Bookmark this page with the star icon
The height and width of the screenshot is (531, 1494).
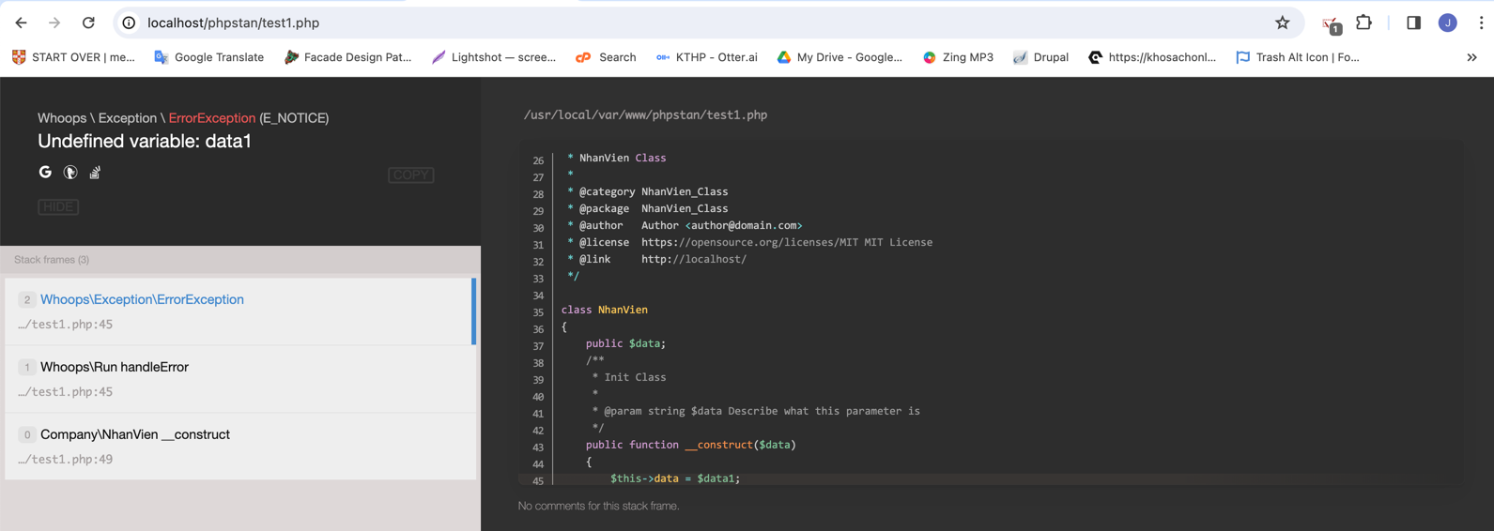tap(1282, 23)
